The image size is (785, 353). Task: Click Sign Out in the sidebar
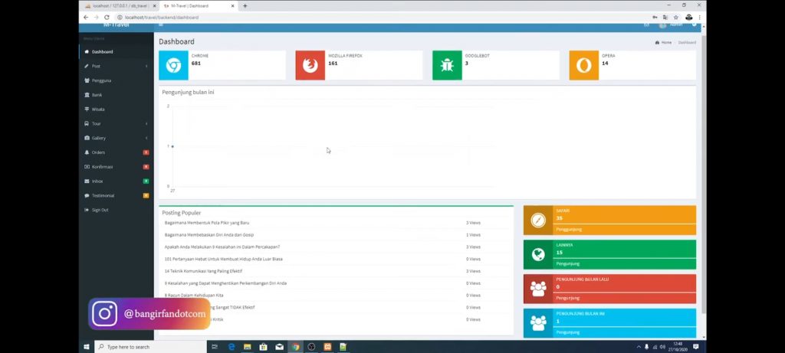point(100,210)
